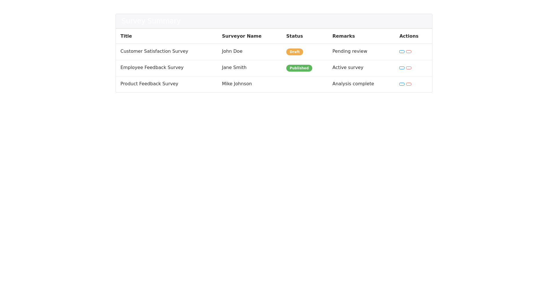
Task: Click the Remarks column header
Action: [x=343, y=36]
